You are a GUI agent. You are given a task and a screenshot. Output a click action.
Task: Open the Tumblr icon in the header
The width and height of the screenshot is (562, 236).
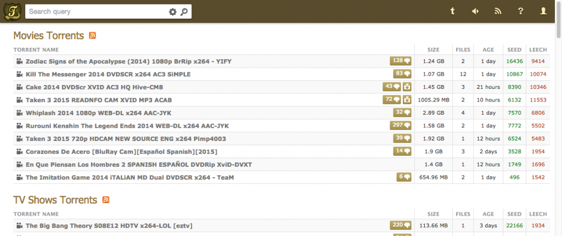pos(453,12)
